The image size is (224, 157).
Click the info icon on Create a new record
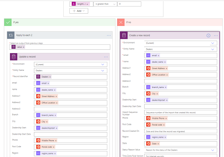coord(208,35)
